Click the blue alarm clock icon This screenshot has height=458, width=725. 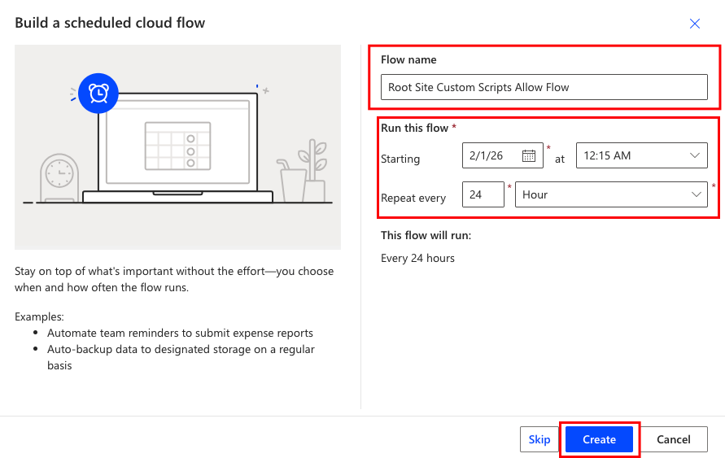pos(98,93)
